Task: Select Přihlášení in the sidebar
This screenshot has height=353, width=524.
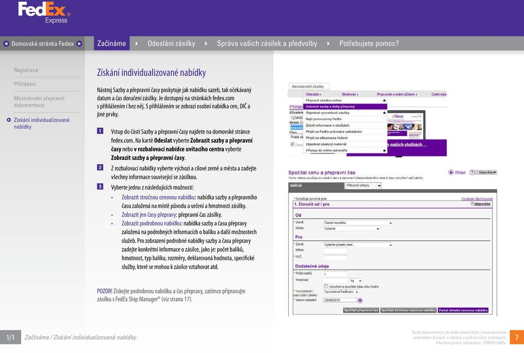Action: click(25, 84)
